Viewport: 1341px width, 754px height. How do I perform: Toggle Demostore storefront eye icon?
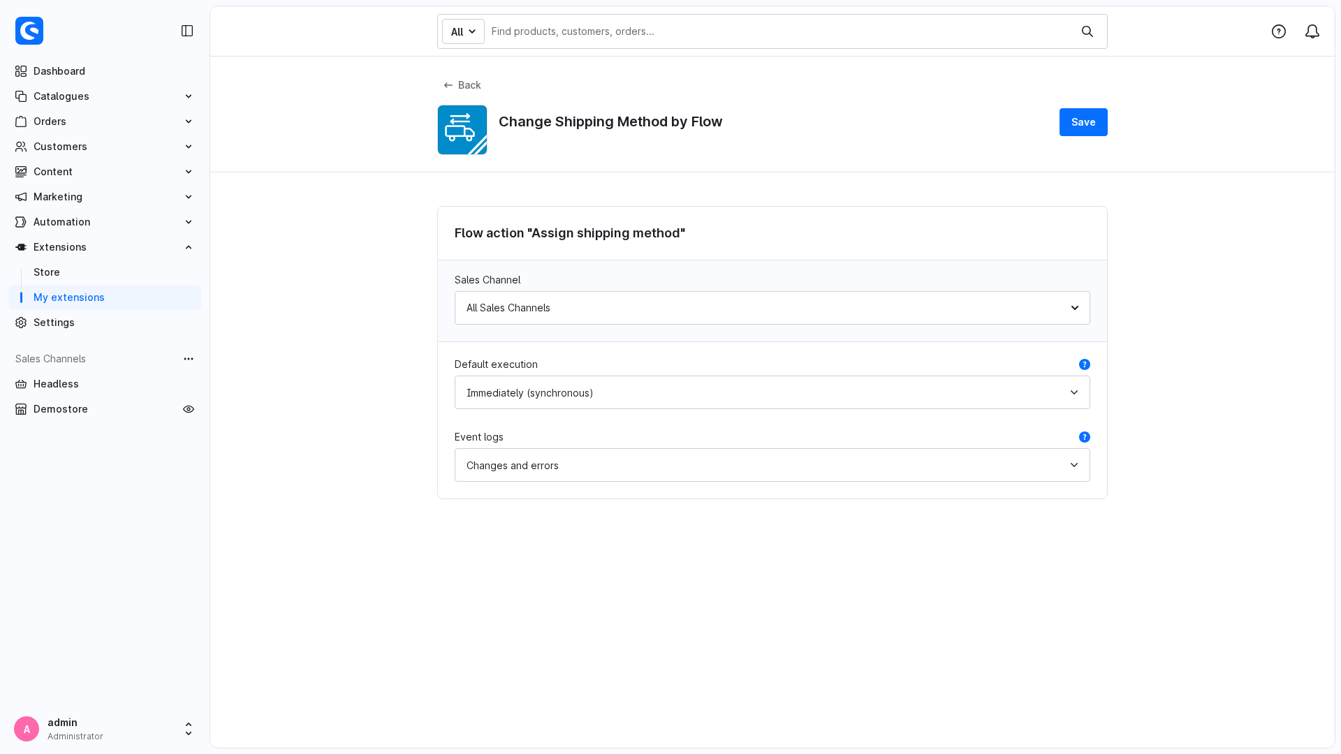click(x=189, y=409)
